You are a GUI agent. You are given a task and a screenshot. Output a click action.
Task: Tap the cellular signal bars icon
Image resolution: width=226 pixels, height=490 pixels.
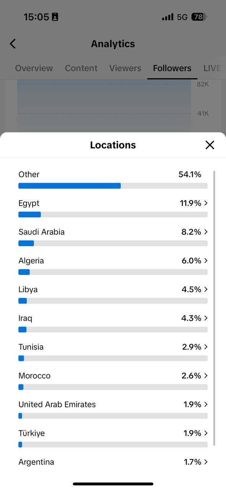(x=168, y=17)
